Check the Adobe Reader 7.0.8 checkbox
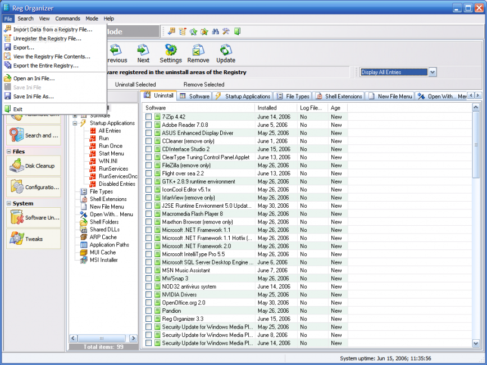487x365 pixels. click(x=148, y=125)
